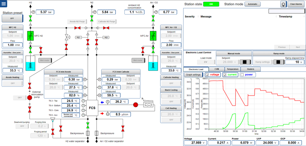Click the H2 supply inlet green valve
The image size is (306, 146).
pyautogui.click(x=30, y=18)
